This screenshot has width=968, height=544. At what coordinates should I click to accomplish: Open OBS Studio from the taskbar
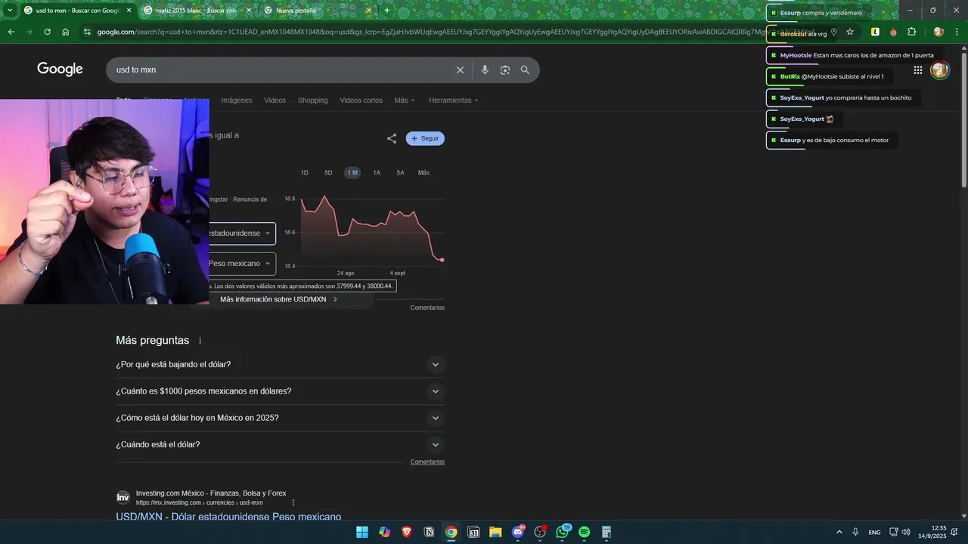540,532
